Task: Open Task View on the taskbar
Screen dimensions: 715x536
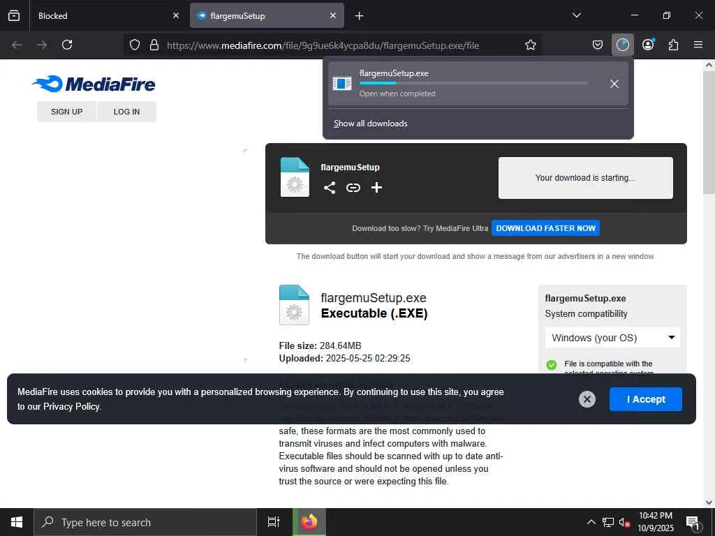Action: point(274,522)
